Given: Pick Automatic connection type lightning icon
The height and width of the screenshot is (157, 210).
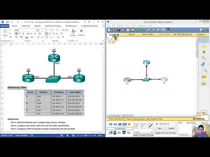Looking at the screenshot, I should pos(136,126).
